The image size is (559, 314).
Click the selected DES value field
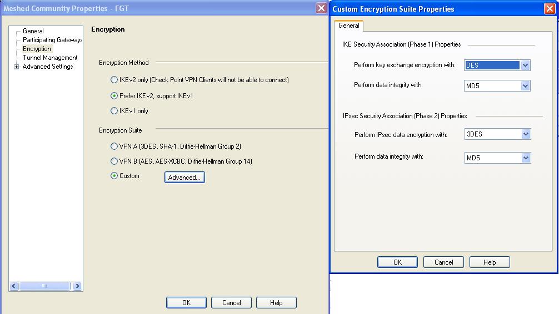pyautogui.click(x=492, y=65)
